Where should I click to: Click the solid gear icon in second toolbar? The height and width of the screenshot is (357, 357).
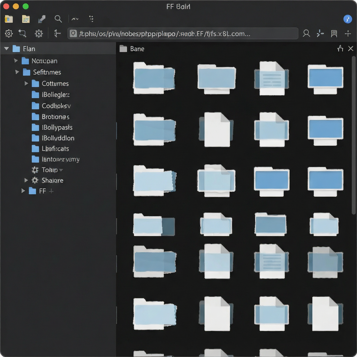click(x=39, y=34)
